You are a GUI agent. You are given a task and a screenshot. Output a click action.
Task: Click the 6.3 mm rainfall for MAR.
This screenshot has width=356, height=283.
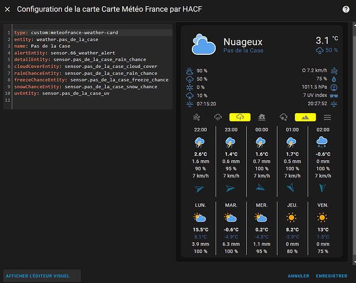click(231, 244)
